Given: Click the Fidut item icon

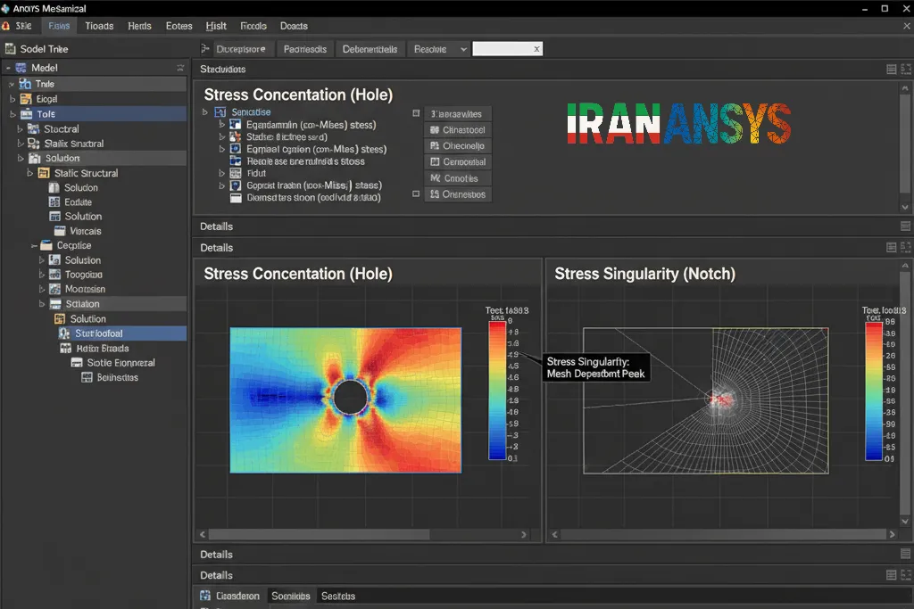Looking at the screenshot, I should [x=236, y=173].
